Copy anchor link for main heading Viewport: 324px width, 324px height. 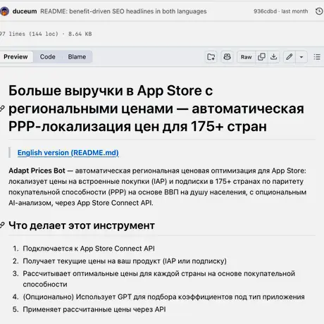click(2, 108)
